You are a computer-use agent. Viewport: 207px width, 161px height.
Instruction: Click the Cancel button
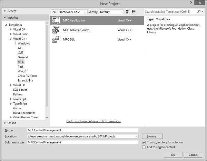[193, 155]
